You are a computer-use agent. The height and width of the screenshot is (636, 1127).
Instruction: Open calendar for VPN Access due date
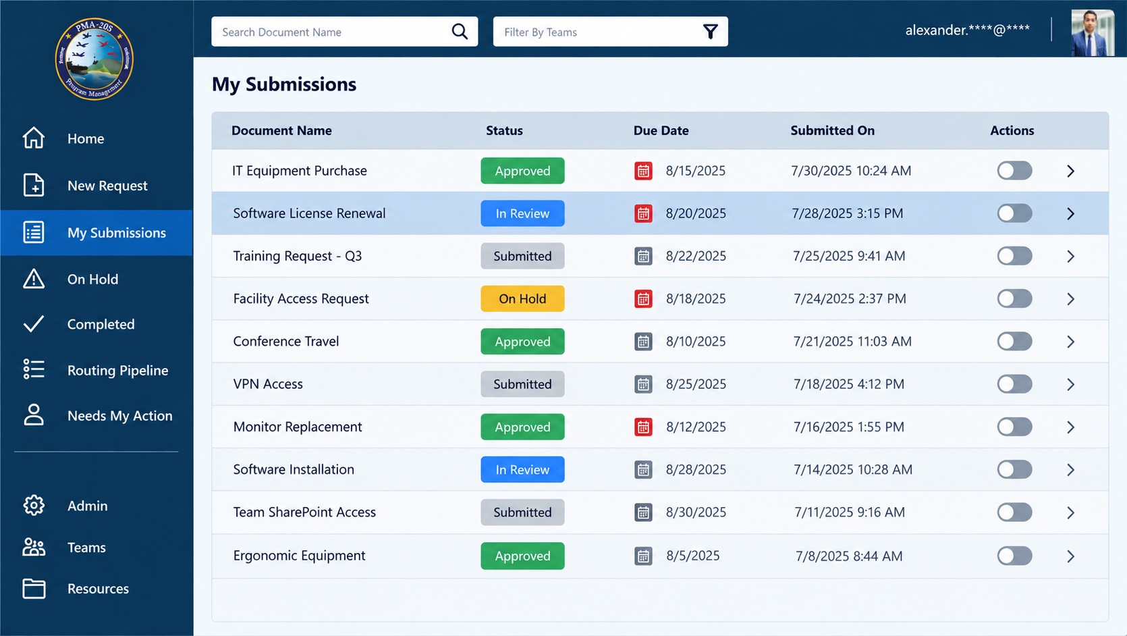(x=643, y=384)
